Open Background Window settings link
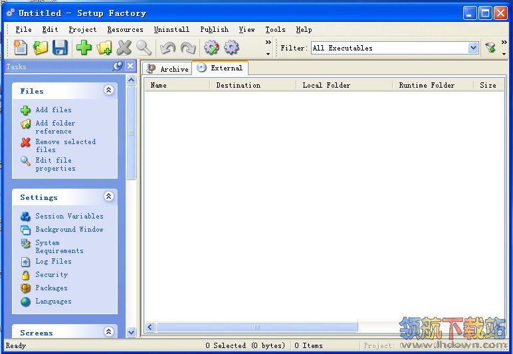The height and width of the screenshot is (354, 513). [69, 229]
